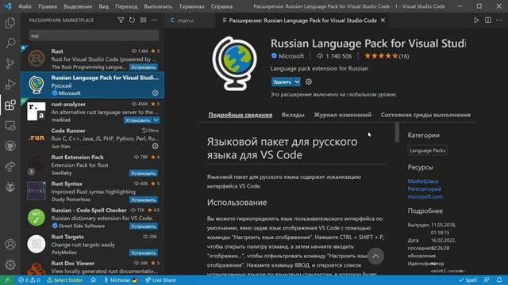Image resolution: width=508 pixels, height=285 pixels.
Task: Open the microsoft.com resource link
Action: pos(425,196)
